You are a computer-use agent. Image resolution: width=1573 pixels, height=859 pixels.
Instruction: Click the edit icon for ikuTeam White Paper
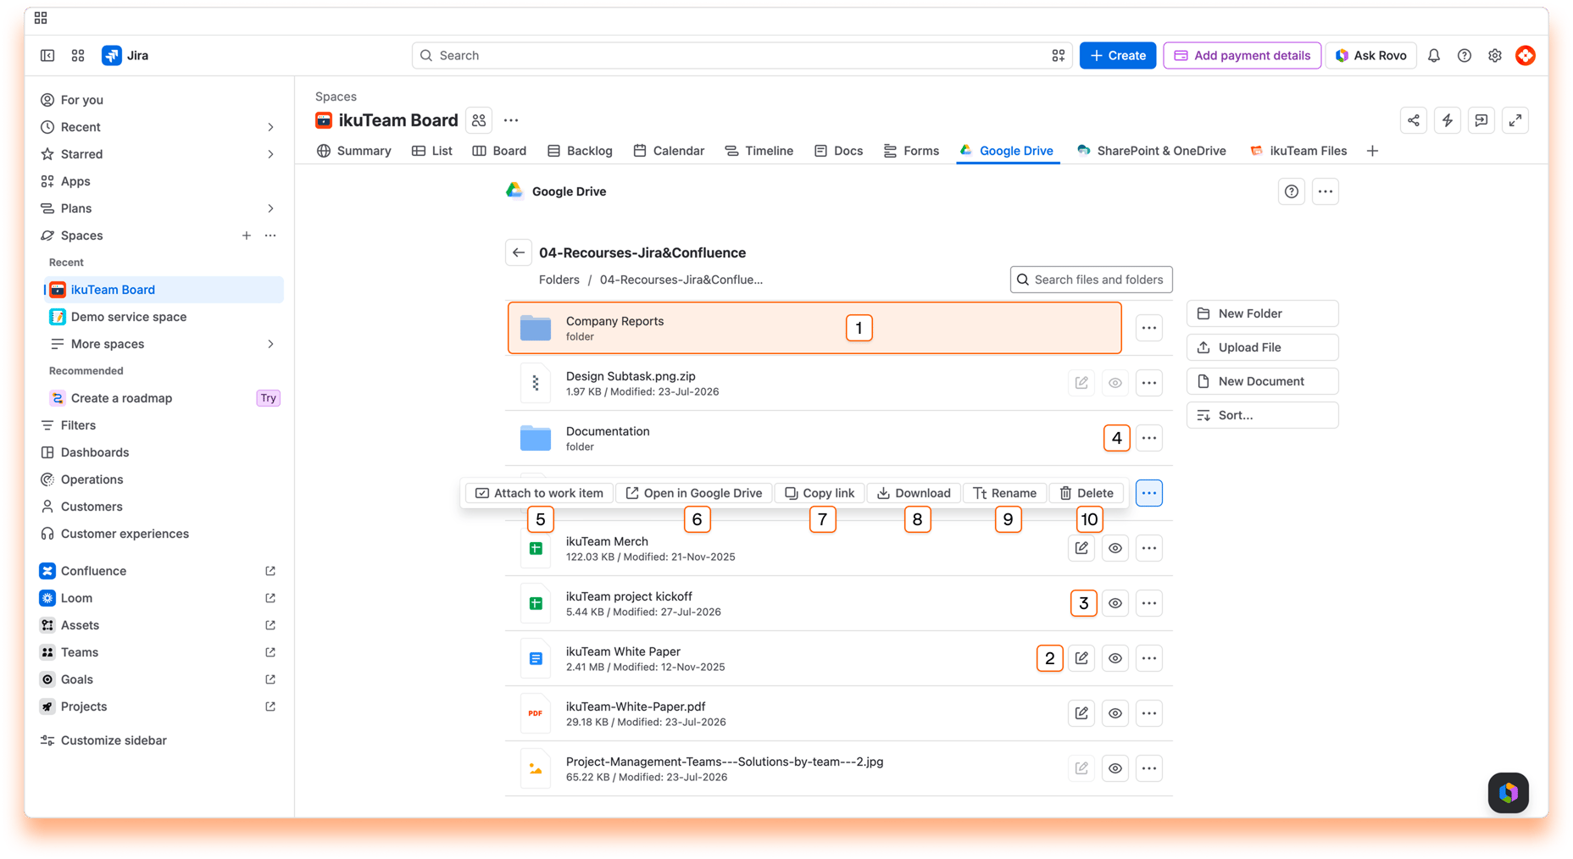click(x=1081, y=658)
